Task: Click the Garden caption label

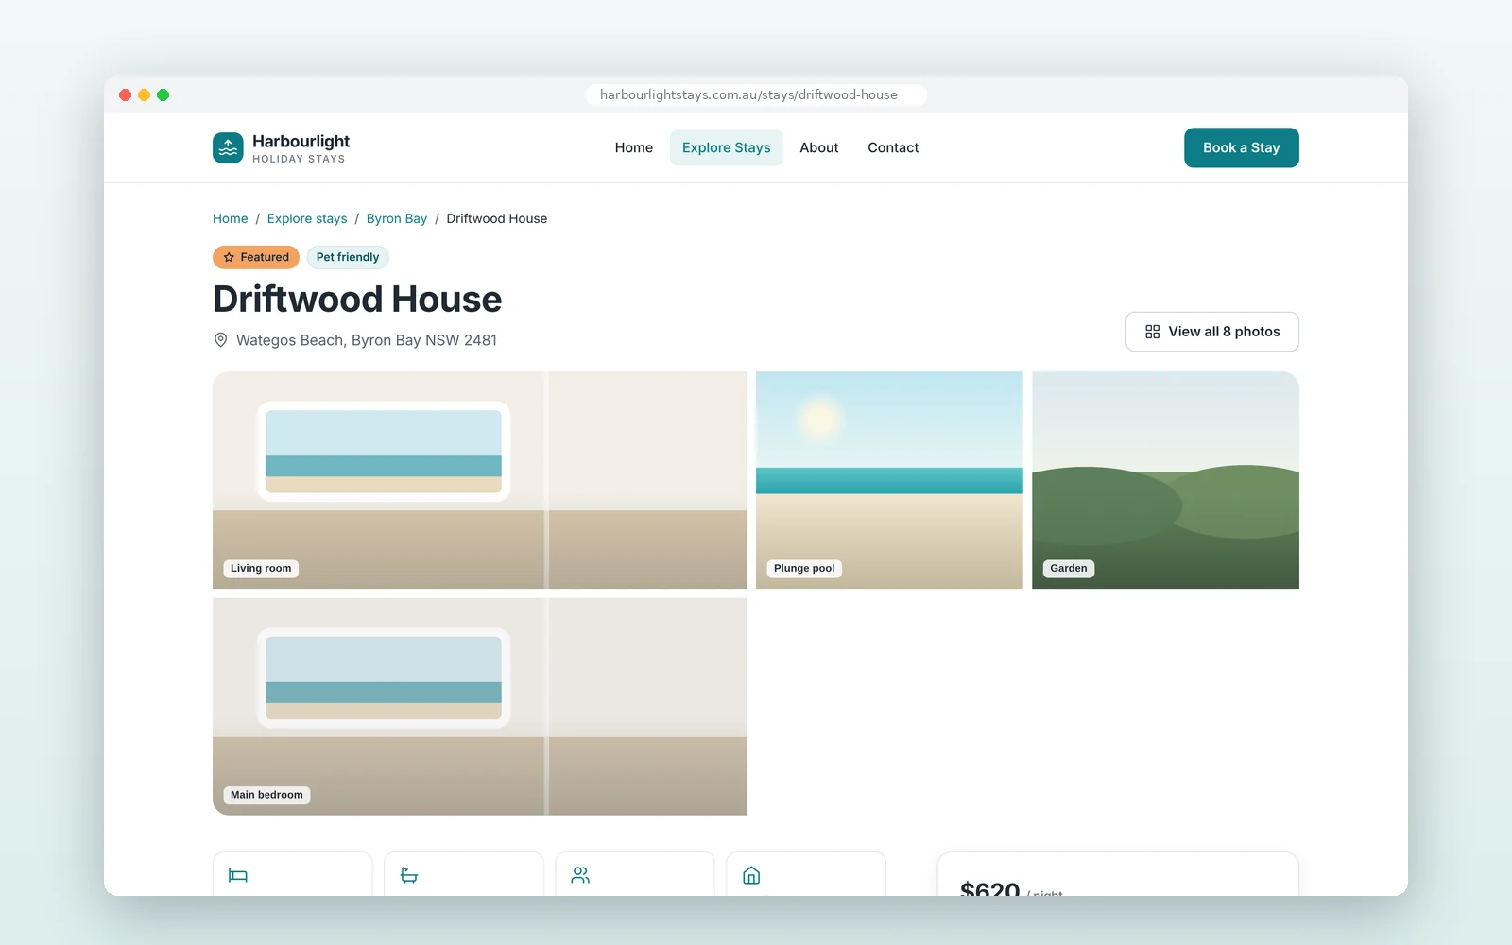Action: click(x=1069, y=568)
